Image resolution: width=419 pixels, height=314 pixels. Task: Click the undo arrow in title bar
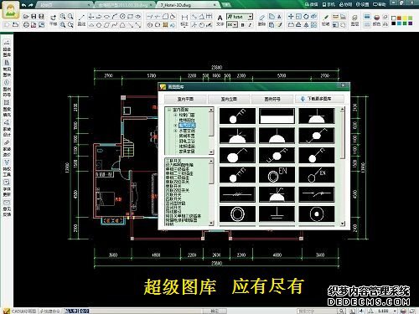pyautogui.click(x=24, y=5)
